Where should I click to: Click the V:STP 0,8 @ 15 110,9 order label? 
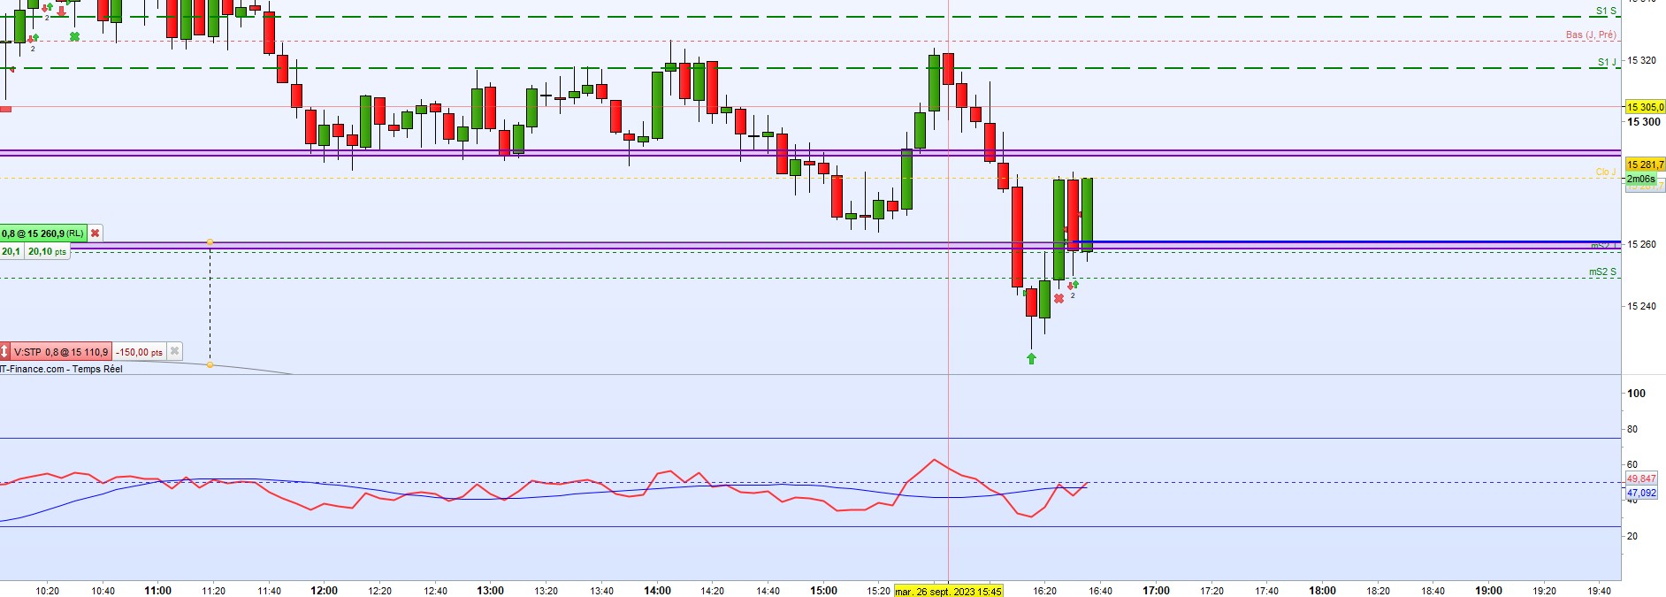click(x=61, y=352)
